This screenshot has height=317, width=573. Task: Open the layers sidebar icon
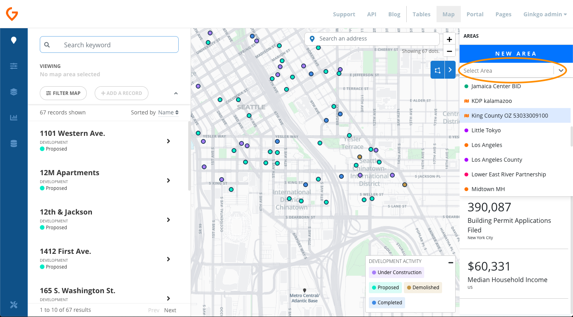(14, 92)
